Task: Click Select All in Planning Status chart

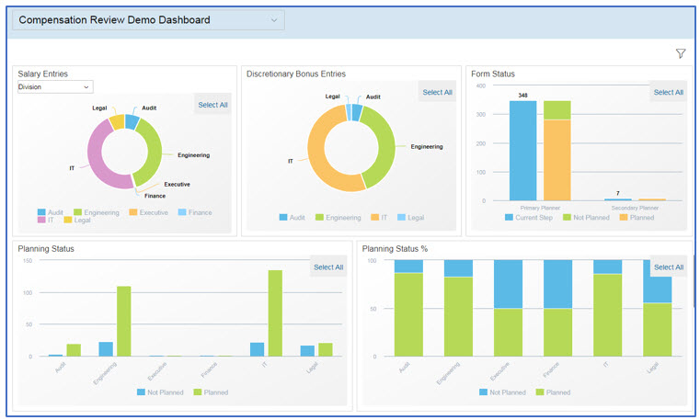Action: pyautogui.click(x=328, y=267)
